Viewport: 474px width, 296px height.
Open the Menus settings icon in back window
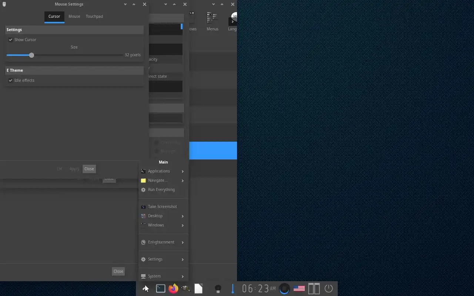click(x=213, y=22)
